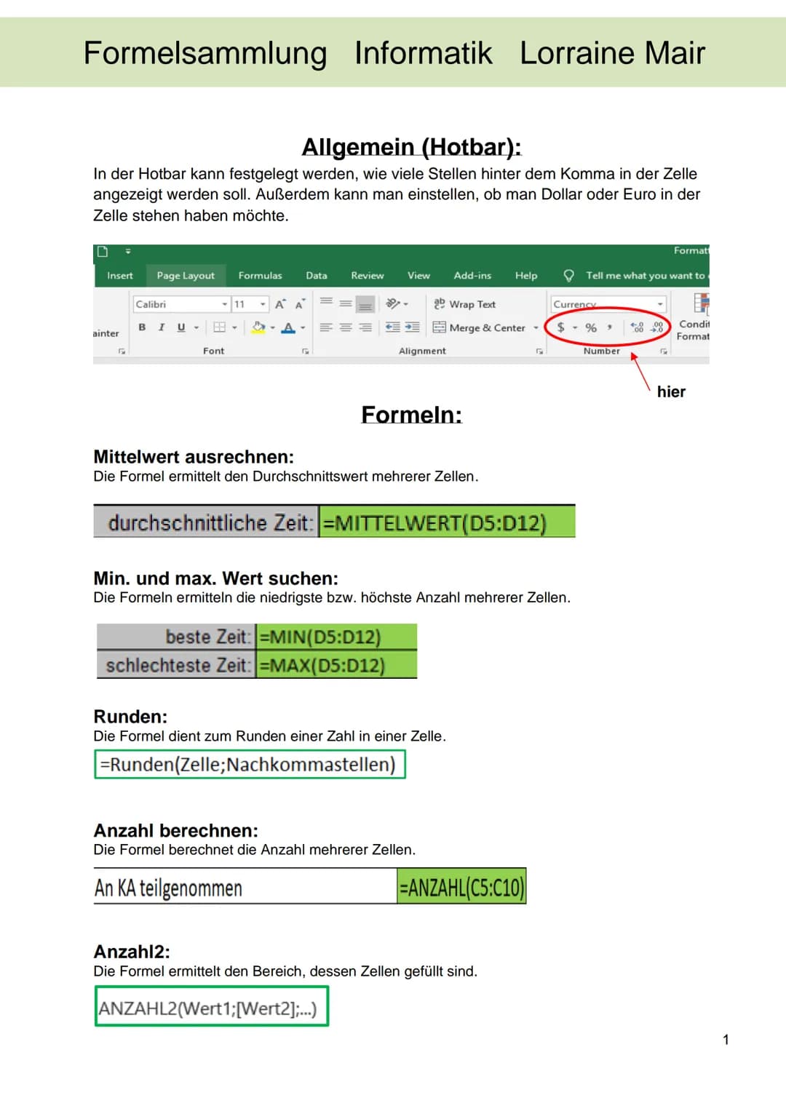Open Font group dialog launcher
The height and width of the screenshot is (1111, 786).
[x=306, y=351]
